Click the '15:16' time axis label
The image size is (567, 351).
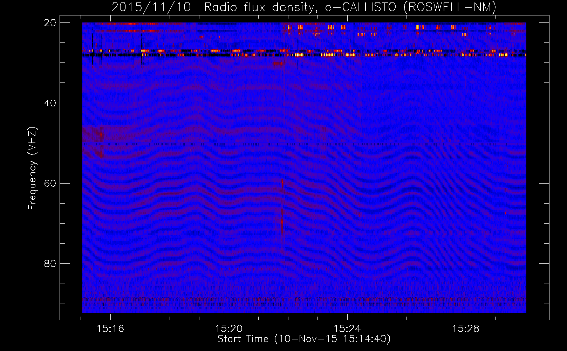[x=110, y=329]
